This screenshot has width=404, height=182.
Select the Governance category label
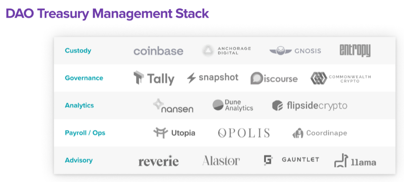point(84,78)
